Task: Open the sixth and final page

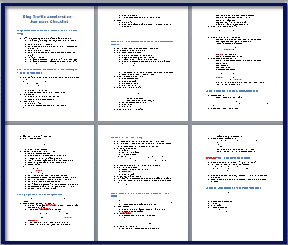Action: 238,183
